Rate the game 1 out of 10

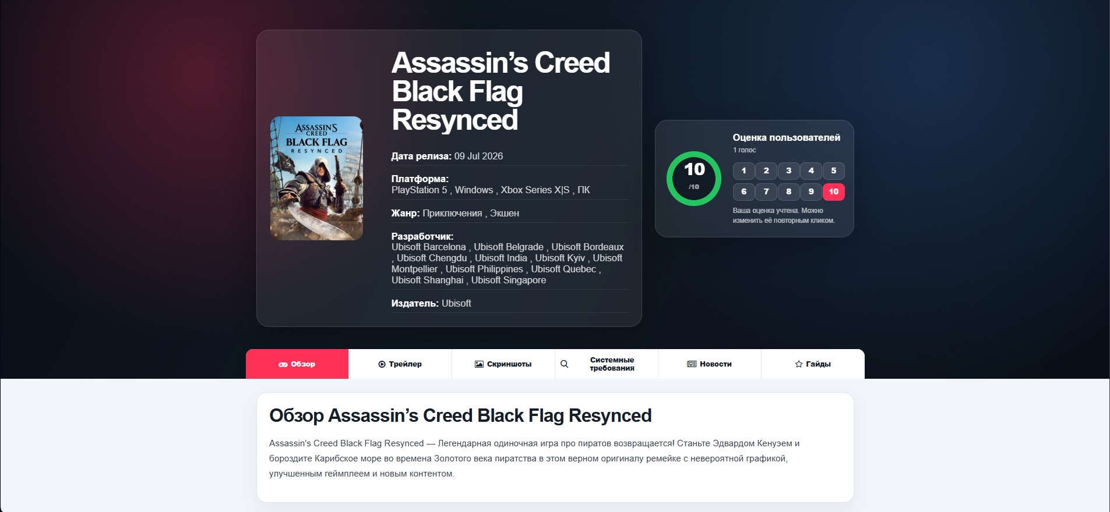coord(743,170)
